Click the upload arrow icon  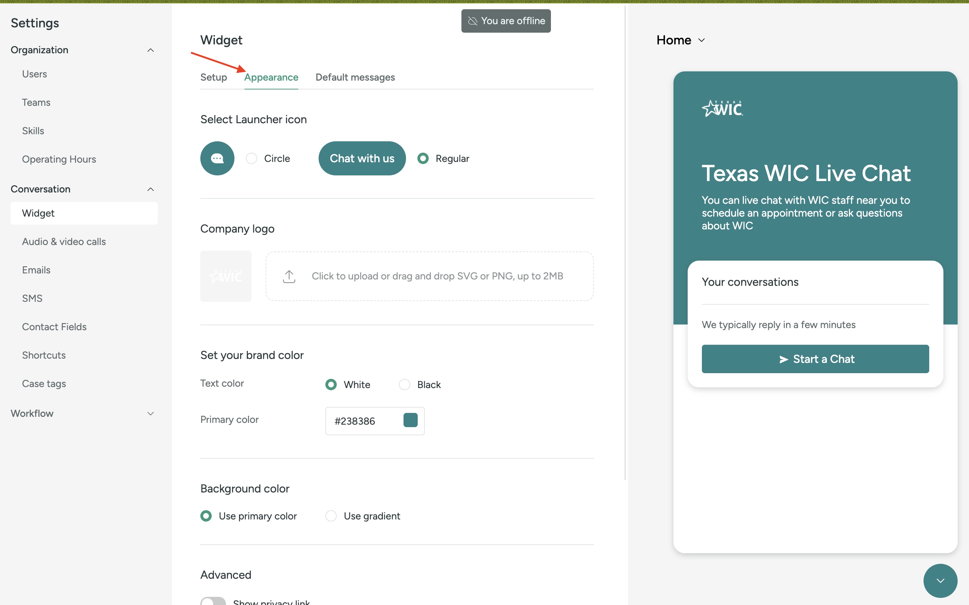(288, 276)
